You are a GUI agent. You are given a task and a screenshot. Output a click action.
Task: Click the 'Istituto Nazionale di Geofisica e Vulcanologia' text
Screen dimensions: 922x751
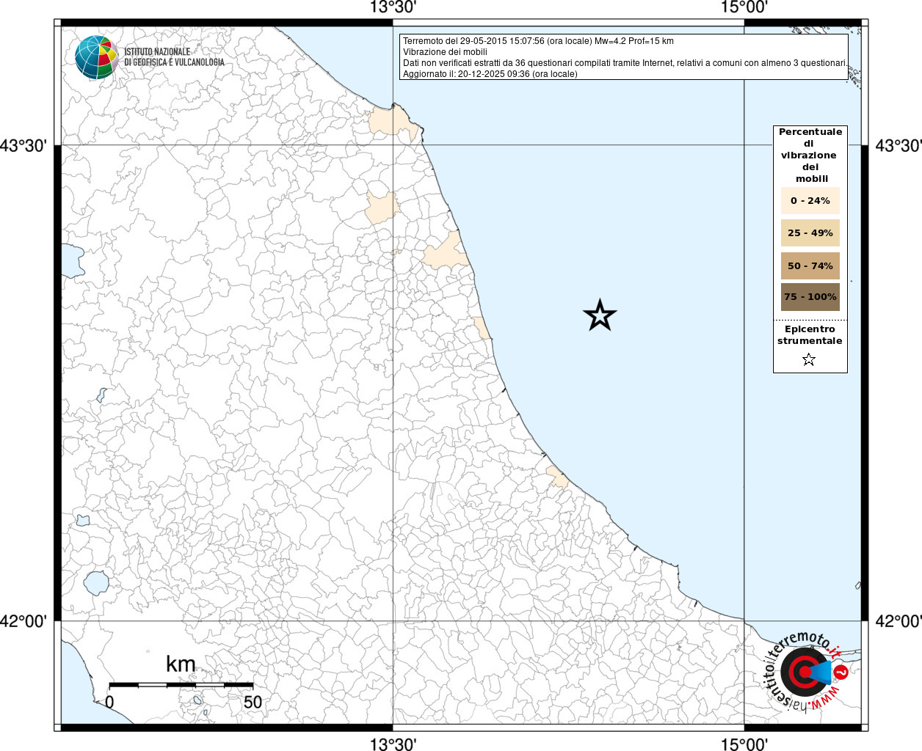(x=174, y=57)
